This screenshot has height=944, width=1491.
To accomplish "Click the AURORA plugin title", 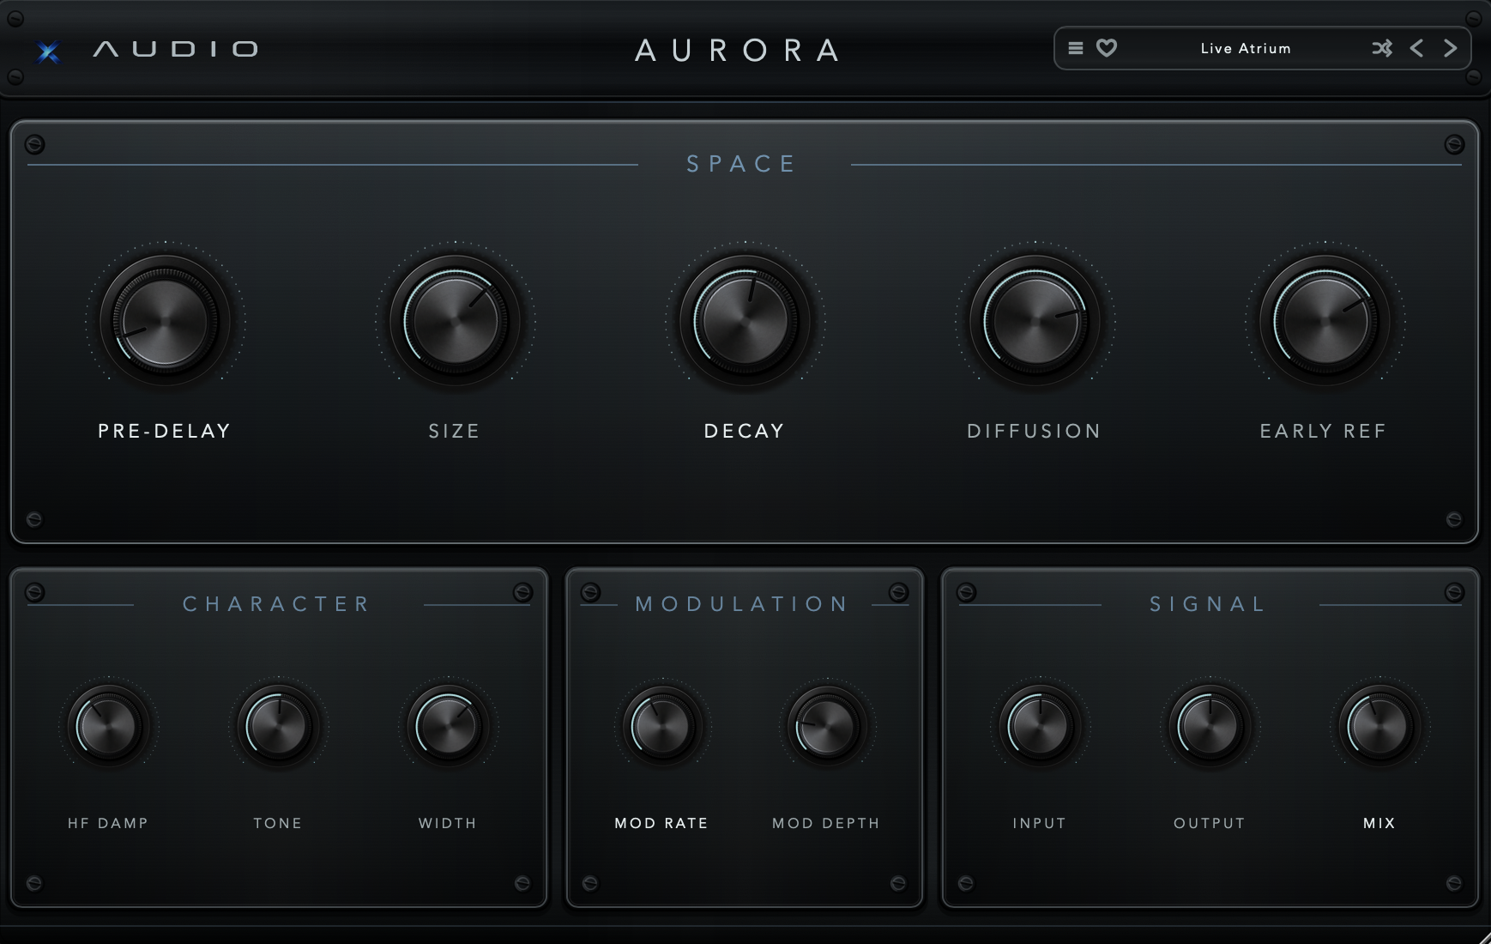I will coord(738,50).
